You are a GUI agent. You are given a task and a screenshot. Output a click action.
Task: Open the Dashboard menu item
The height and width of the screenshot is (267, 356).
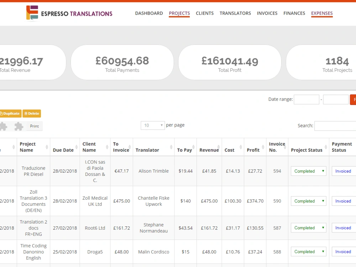149,13
